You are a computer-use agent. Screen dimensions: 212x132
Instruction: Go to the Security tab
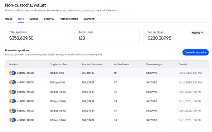[x=49, y=19]
